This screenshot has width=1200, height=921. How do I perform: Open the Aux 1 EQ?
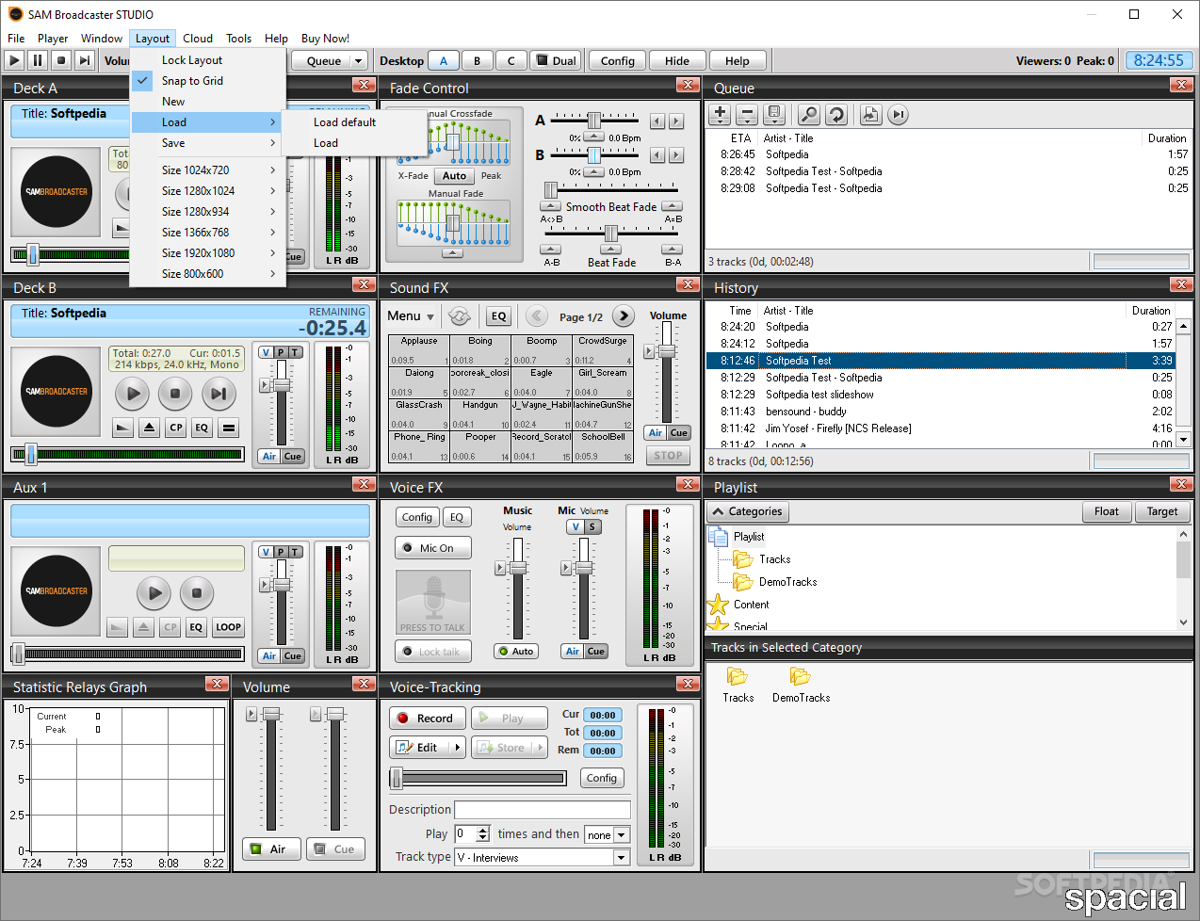click(196, 627)
